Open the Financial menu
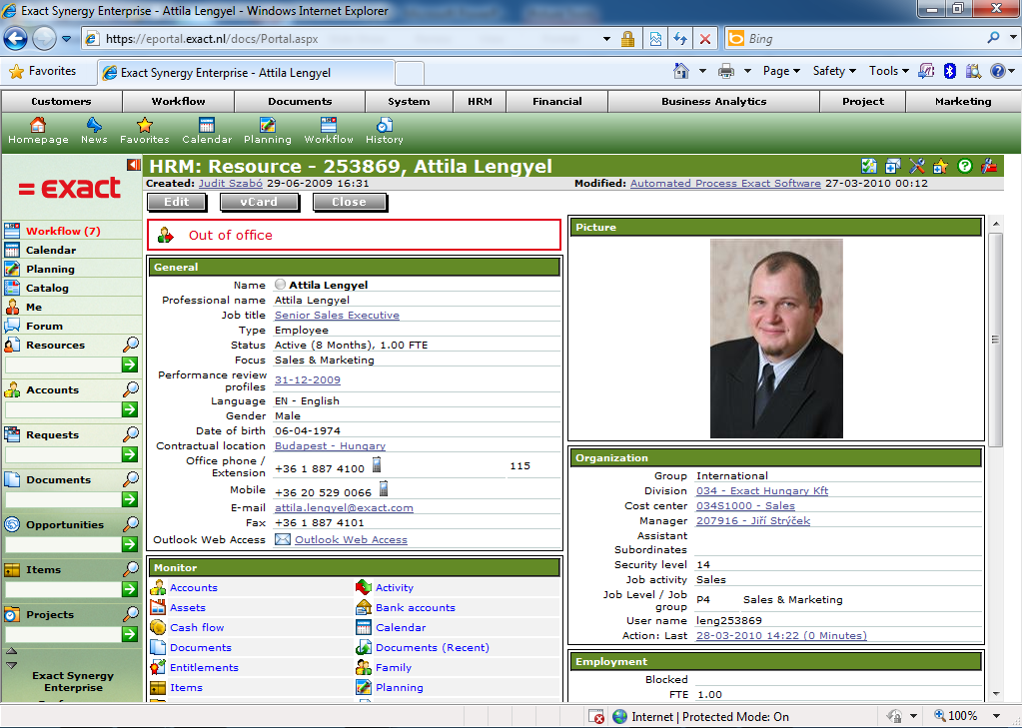The width and height of the screenshot is (1022, 728). pyautogui.click(x=557, y=102)
